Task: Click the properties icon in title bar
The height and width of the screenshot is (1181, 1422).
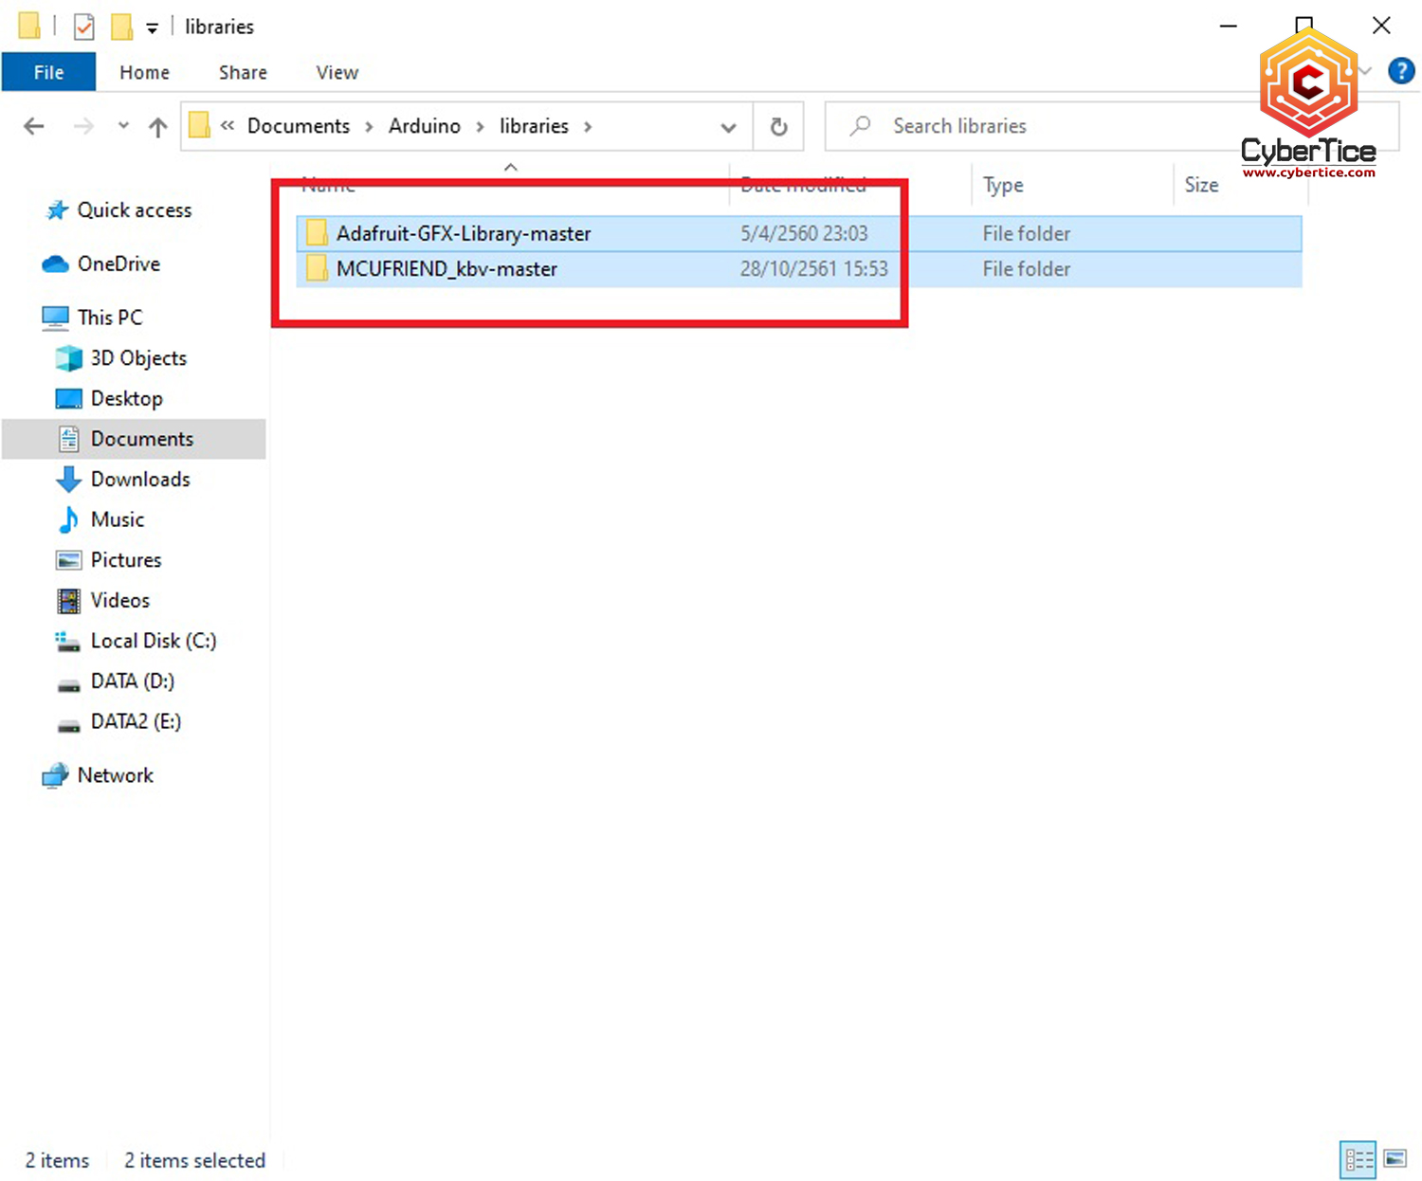Action: pyautogui.click(x=84, y=27)
